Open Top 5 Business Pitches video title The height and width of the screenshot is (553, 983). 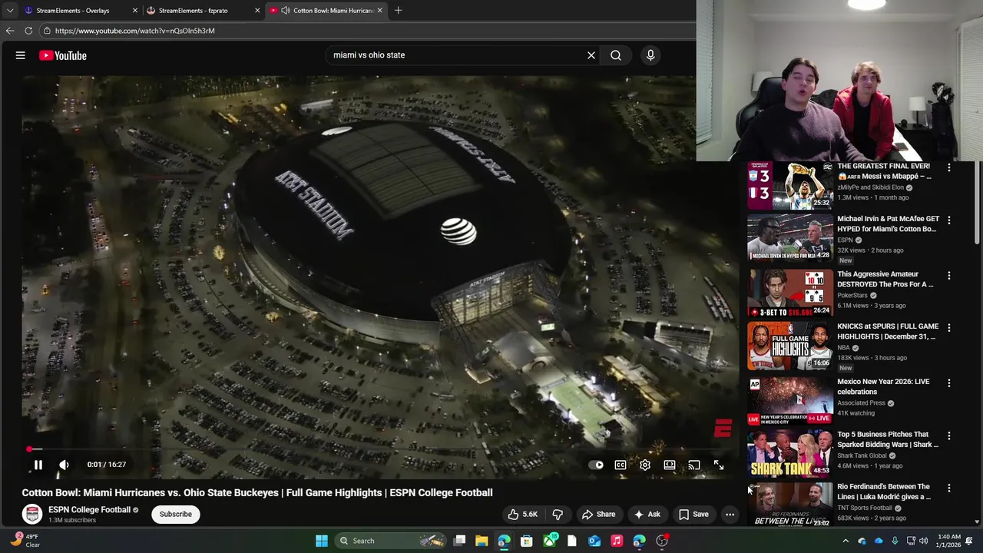[x=888, y=439]
